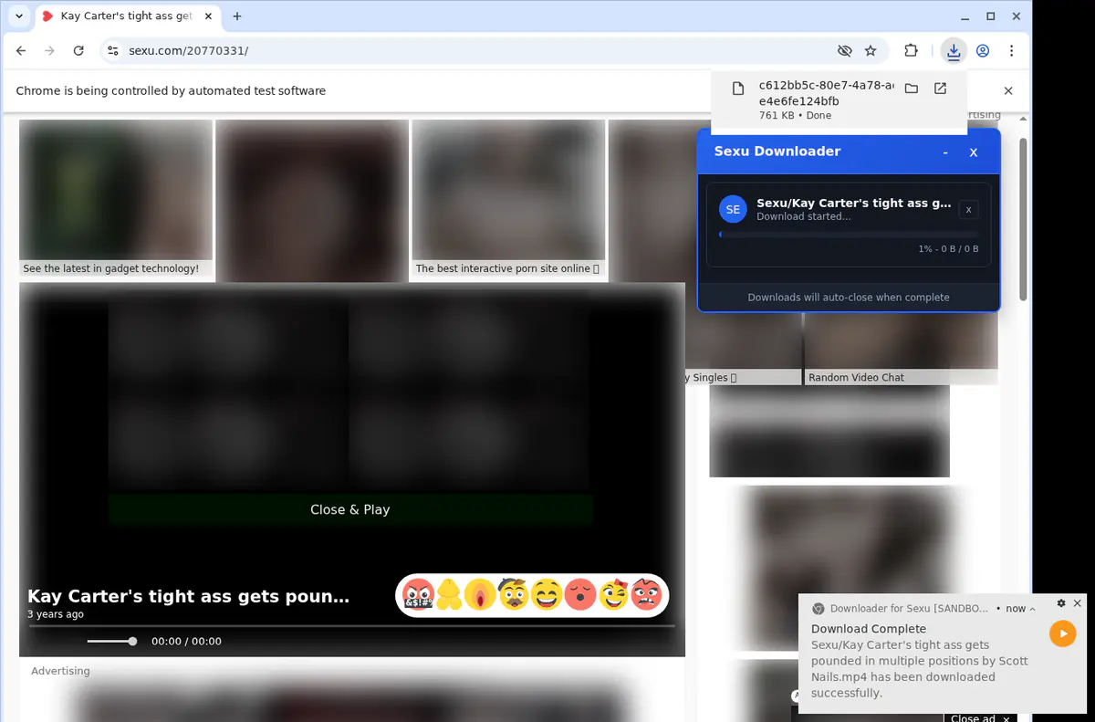Click 'See the latest in gadget technology!' link
Screen dimensions: 1095x722
coord(110,269)
